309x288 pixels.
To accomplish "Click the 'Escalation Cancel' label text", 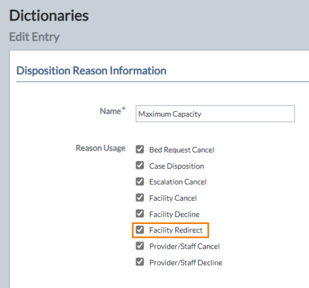I will (178, 182).
